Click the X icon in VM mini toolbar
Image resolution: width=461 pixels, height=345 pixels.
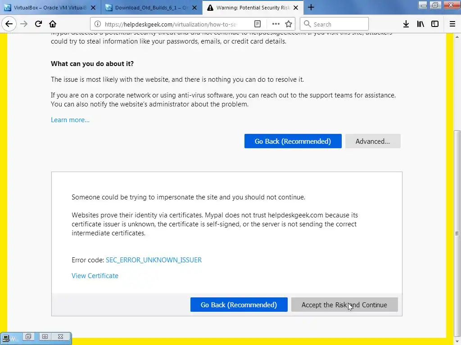pos(61,336)
